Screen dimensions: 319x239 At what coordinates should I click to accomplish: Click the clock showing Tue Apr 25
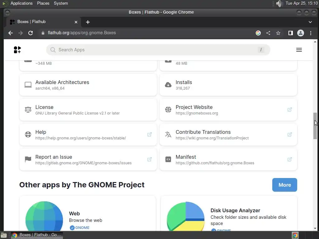click(x=302, y=3)
